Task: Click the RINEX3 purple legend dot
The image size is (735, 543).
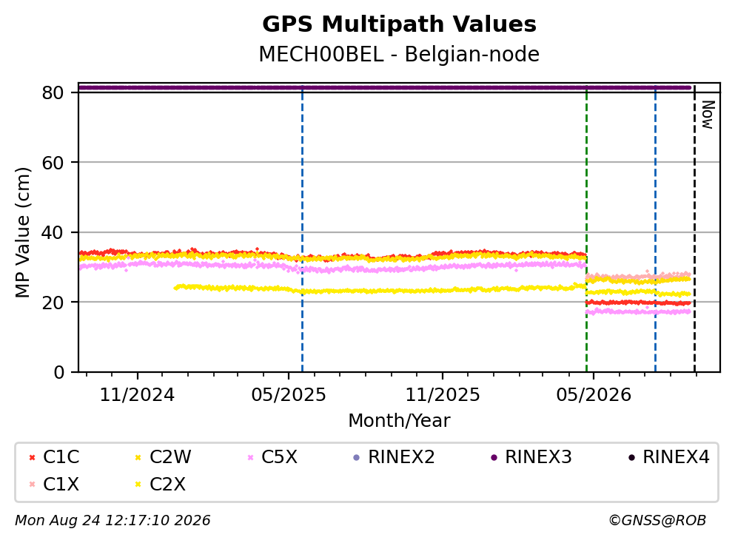Action: 494,457
